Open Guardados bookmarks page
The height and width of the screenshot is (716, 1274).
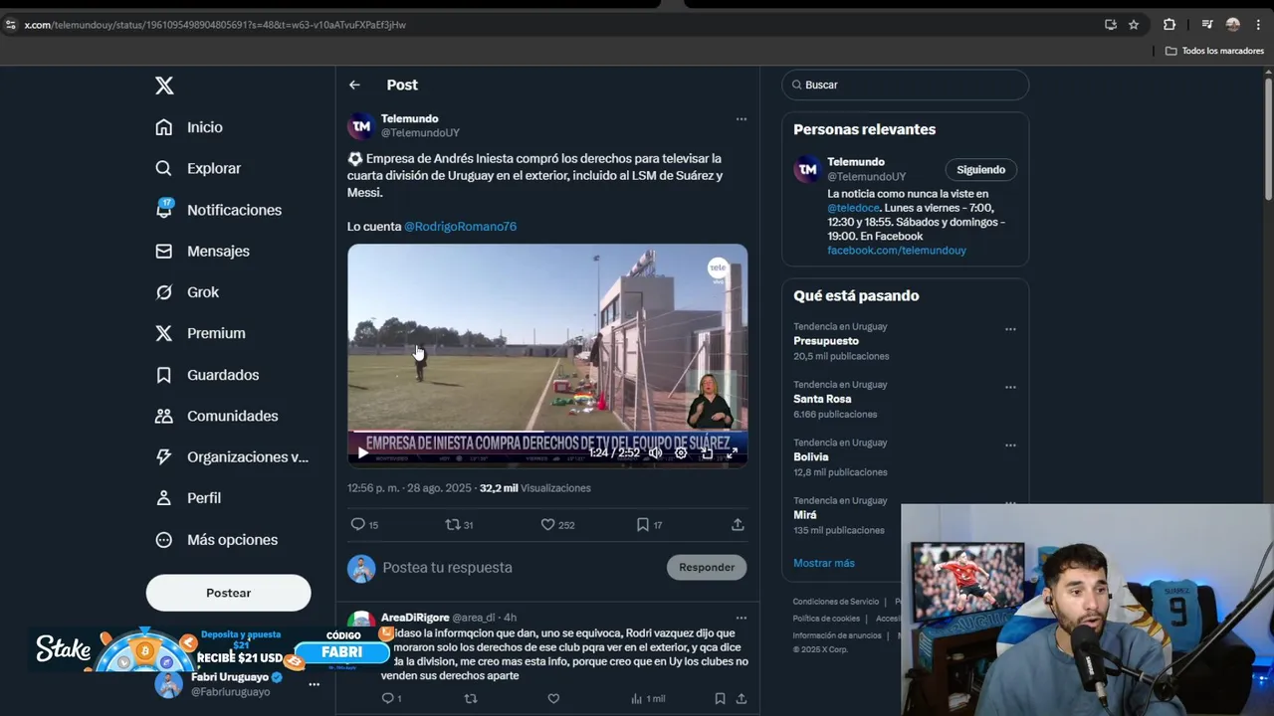coord(207,375)
